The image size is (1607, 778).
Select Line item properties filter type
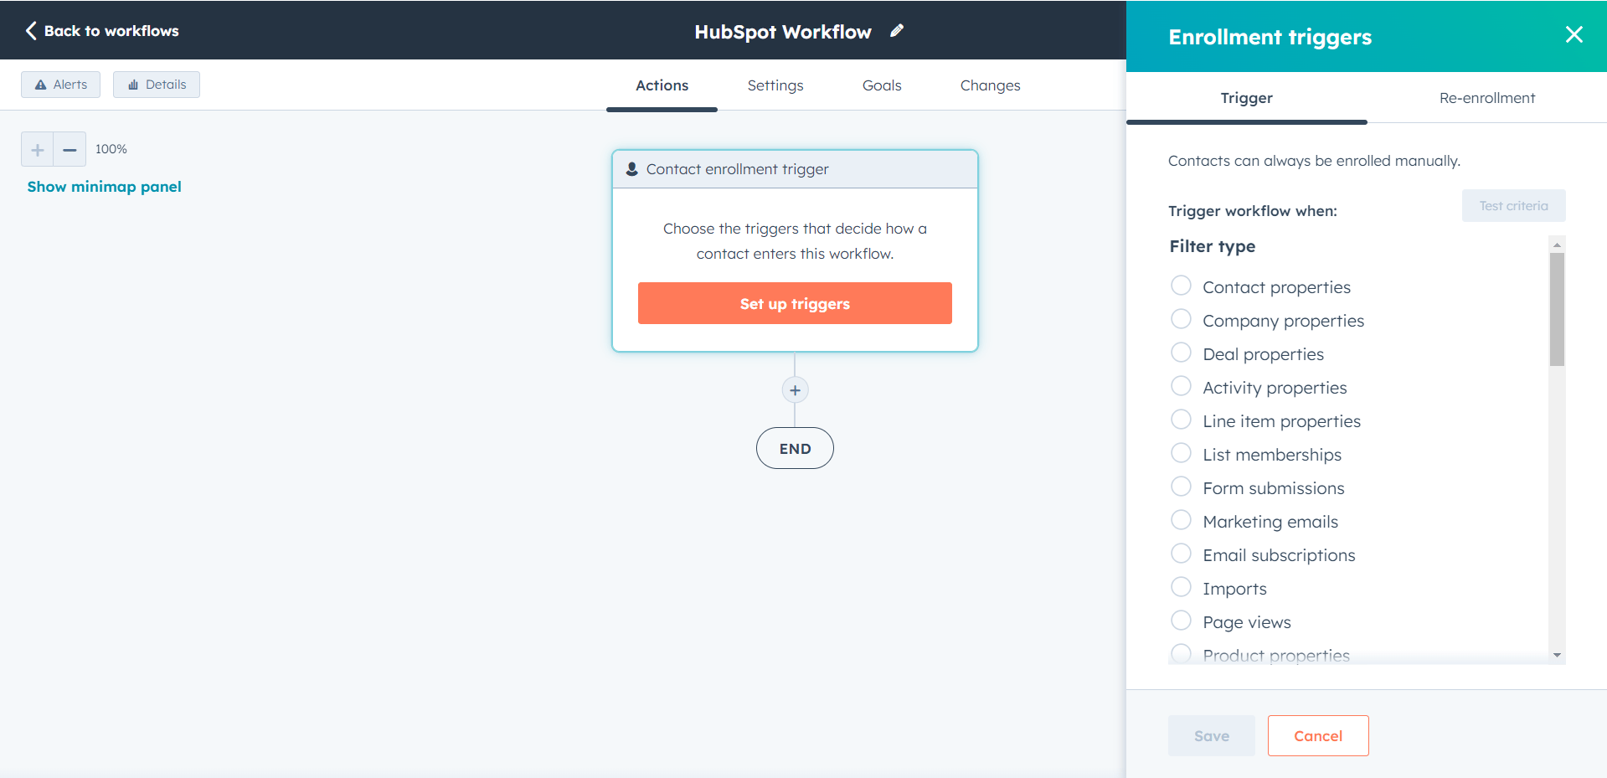(1181, 420)
